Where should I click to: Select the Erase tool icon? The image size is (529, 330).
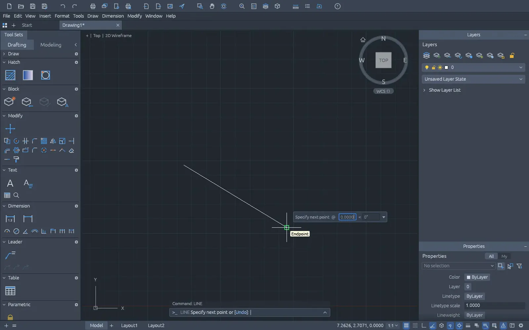[71, 150]
